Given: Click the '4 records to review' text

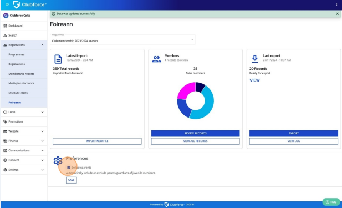Looking at the screenshot, I should (176, 60).
